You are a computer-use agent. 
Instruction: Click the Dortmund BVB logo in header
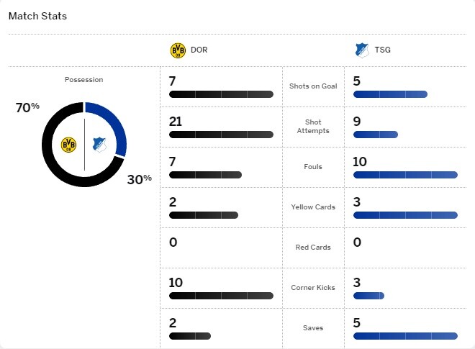(x=178, y=50)
